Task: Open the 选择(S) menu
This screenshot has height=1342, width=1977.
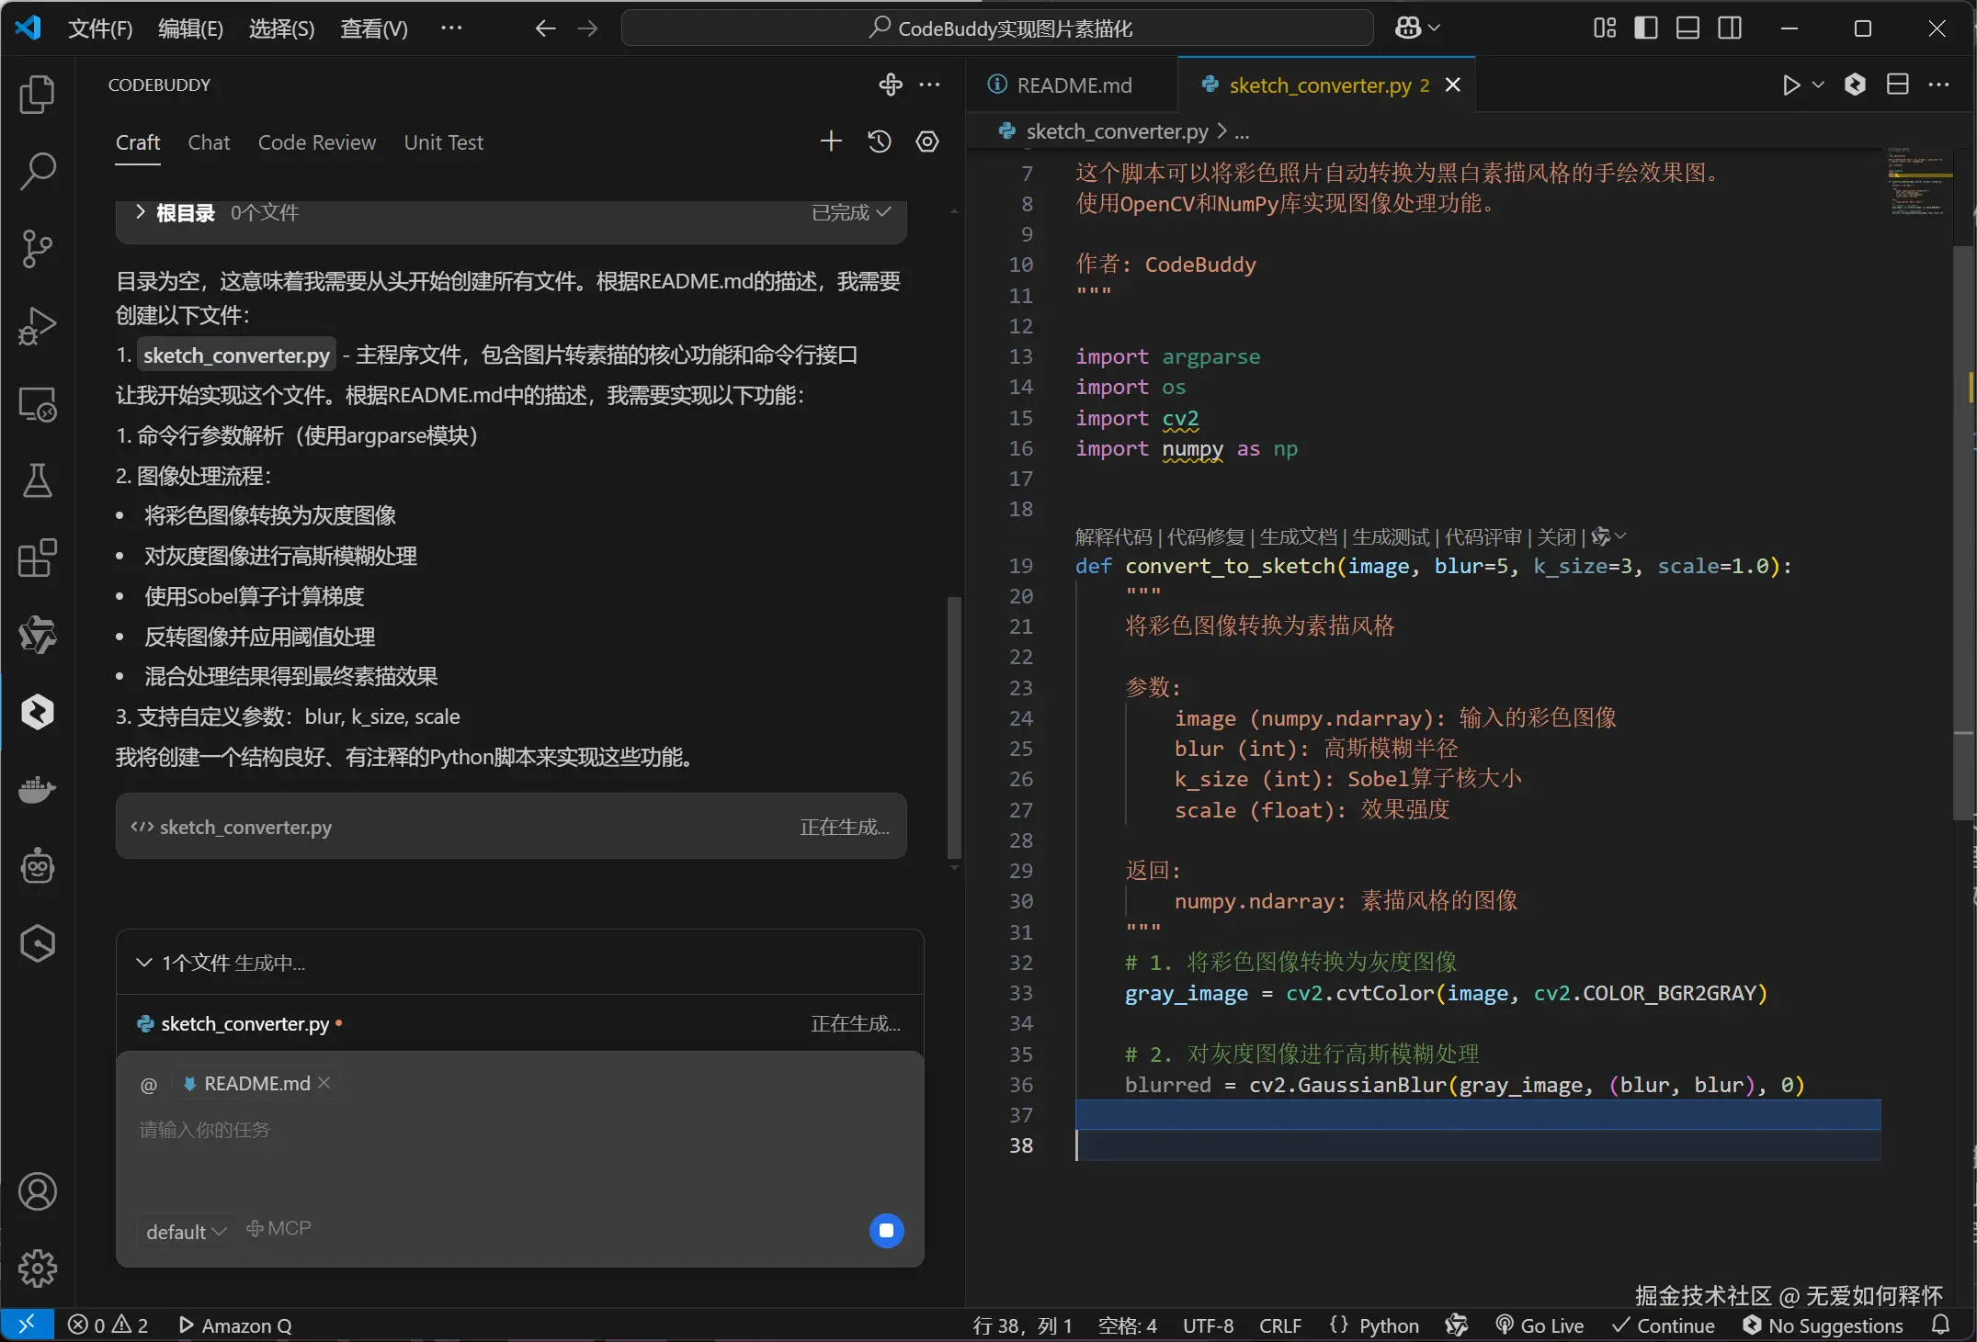Action: 281,28
